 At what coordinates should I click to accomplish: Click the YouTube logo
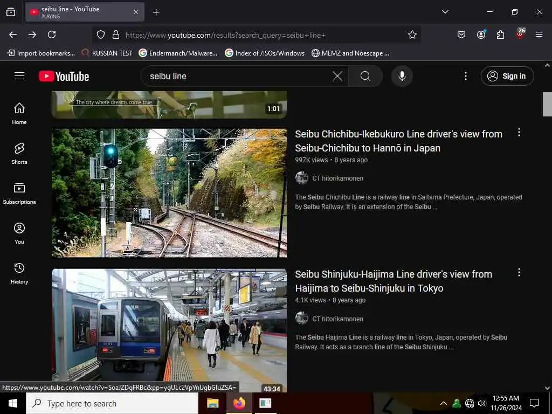coord(64,76)
